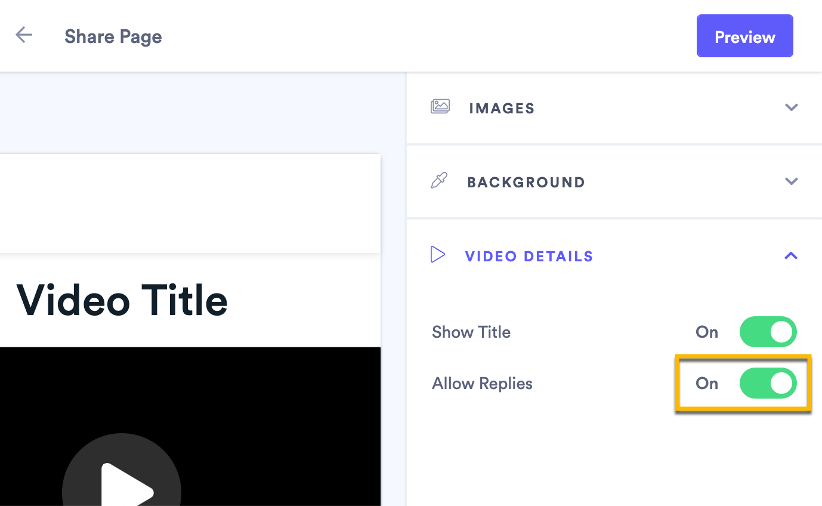Viewport: 822px width, 506px height.
Task: Click the back arrow icon
Action: [24, 35]
